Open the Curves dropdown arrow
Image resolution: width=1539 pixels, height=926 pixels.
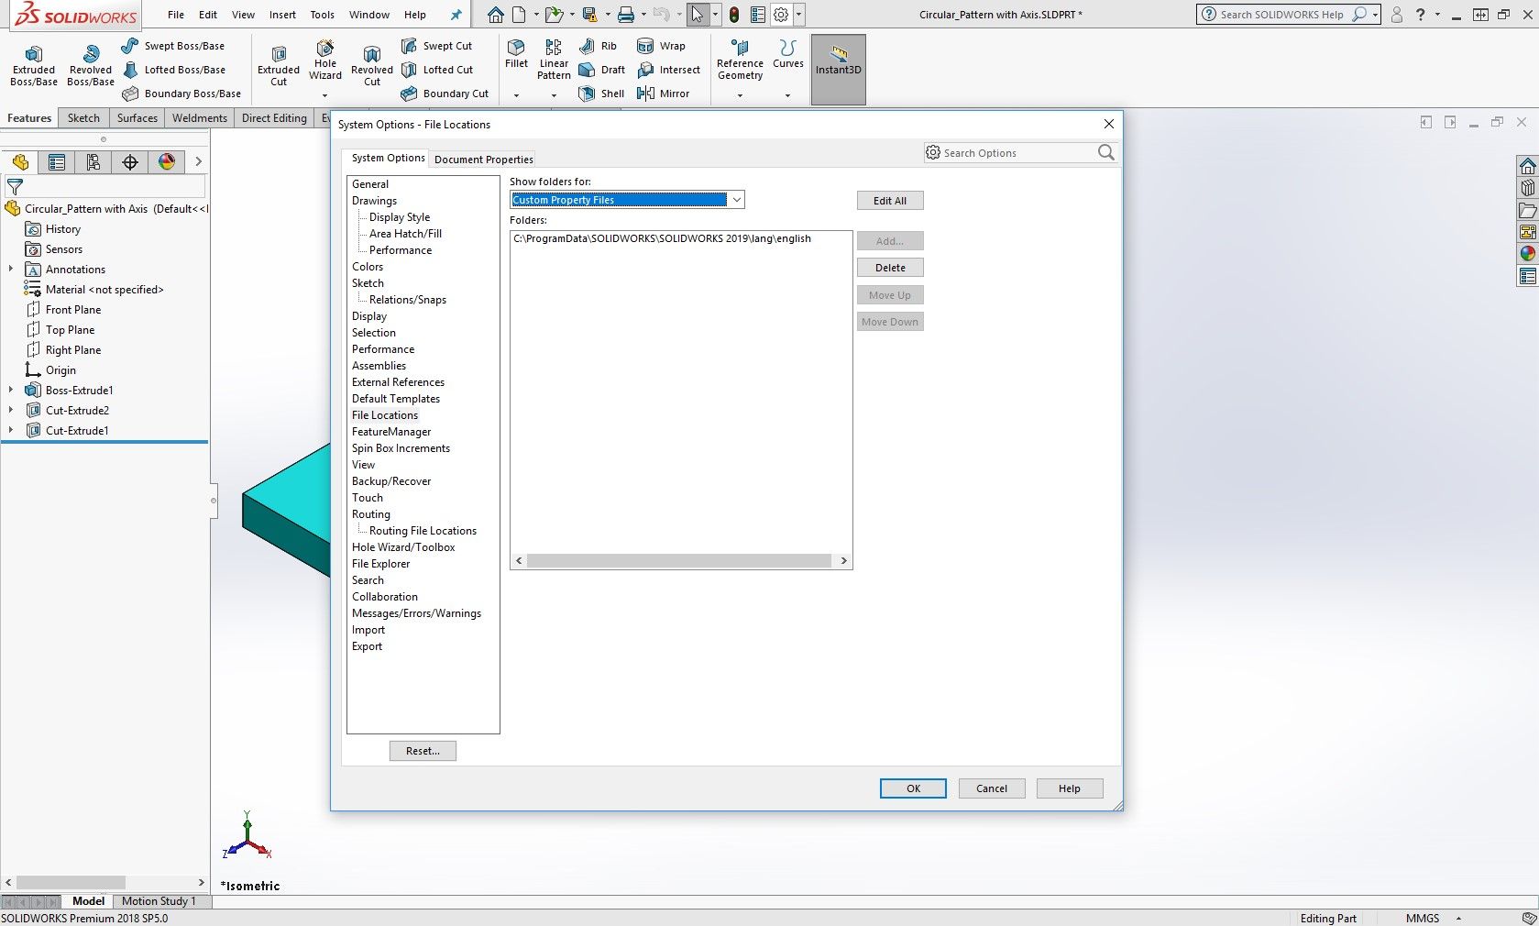(x=787, y=95)
